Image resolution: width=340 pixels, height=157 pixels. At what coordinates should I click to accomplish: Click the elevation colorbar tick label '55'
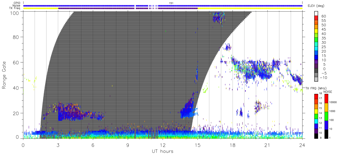(x=323, y=21)
